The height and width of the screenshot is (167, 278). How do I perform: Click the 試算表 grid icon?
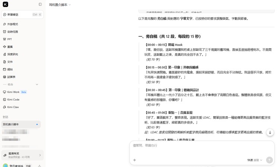click(x=4, y=77)
